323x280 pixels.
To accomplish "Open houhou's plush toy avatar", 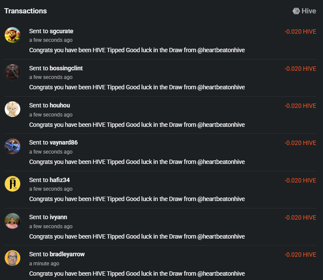I will click(13, 109).
